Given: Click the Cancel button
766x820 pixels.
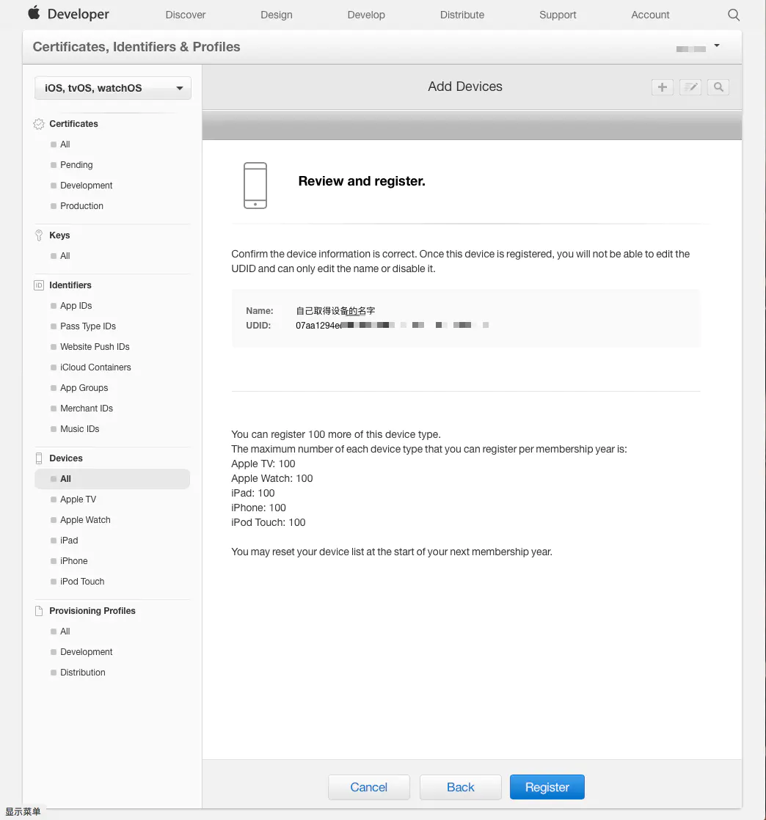Looking at the screenshot, I should point(369,787).
